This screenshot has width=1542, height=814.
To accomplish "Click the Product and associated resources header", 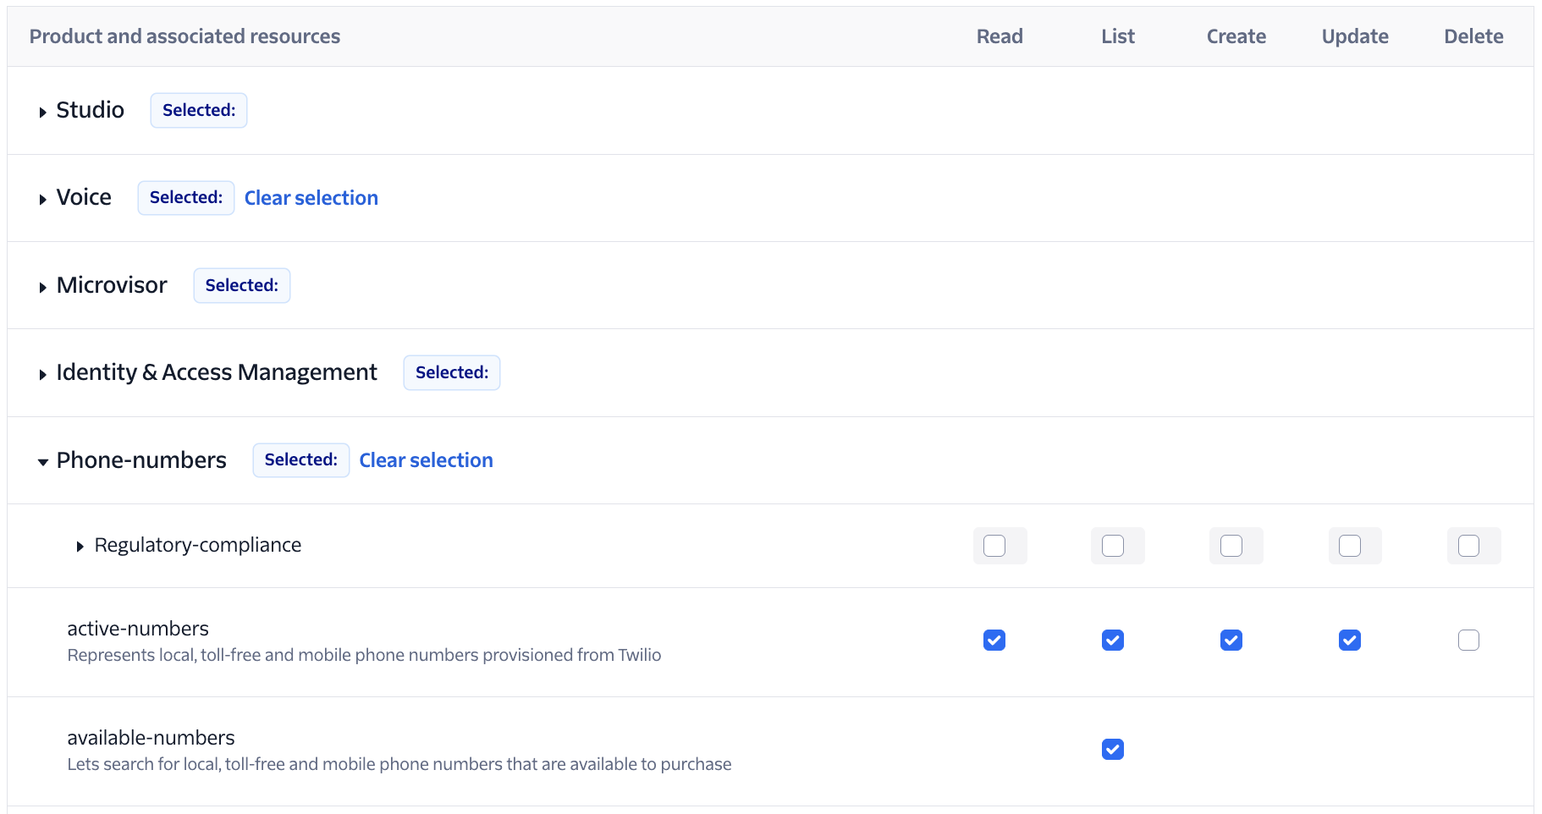I will pos(184,36).
